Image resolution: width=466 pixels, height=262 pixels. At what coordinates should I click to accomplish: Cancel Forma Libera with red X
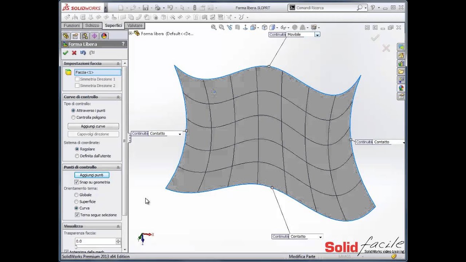(74, 53)
